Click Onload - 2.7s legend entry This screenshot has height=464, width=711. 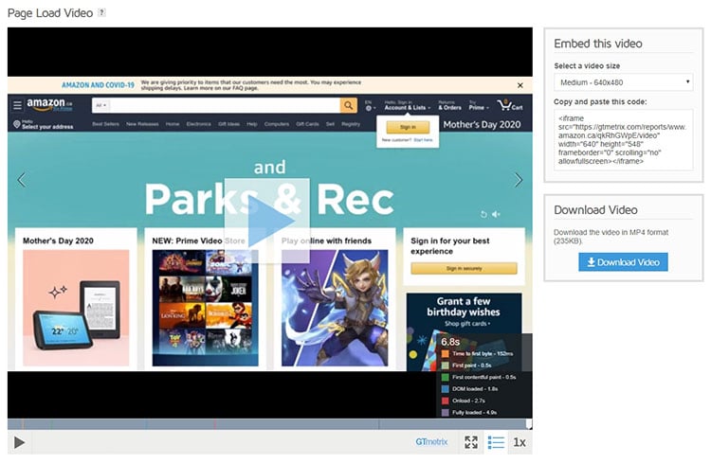coord(464,401)
